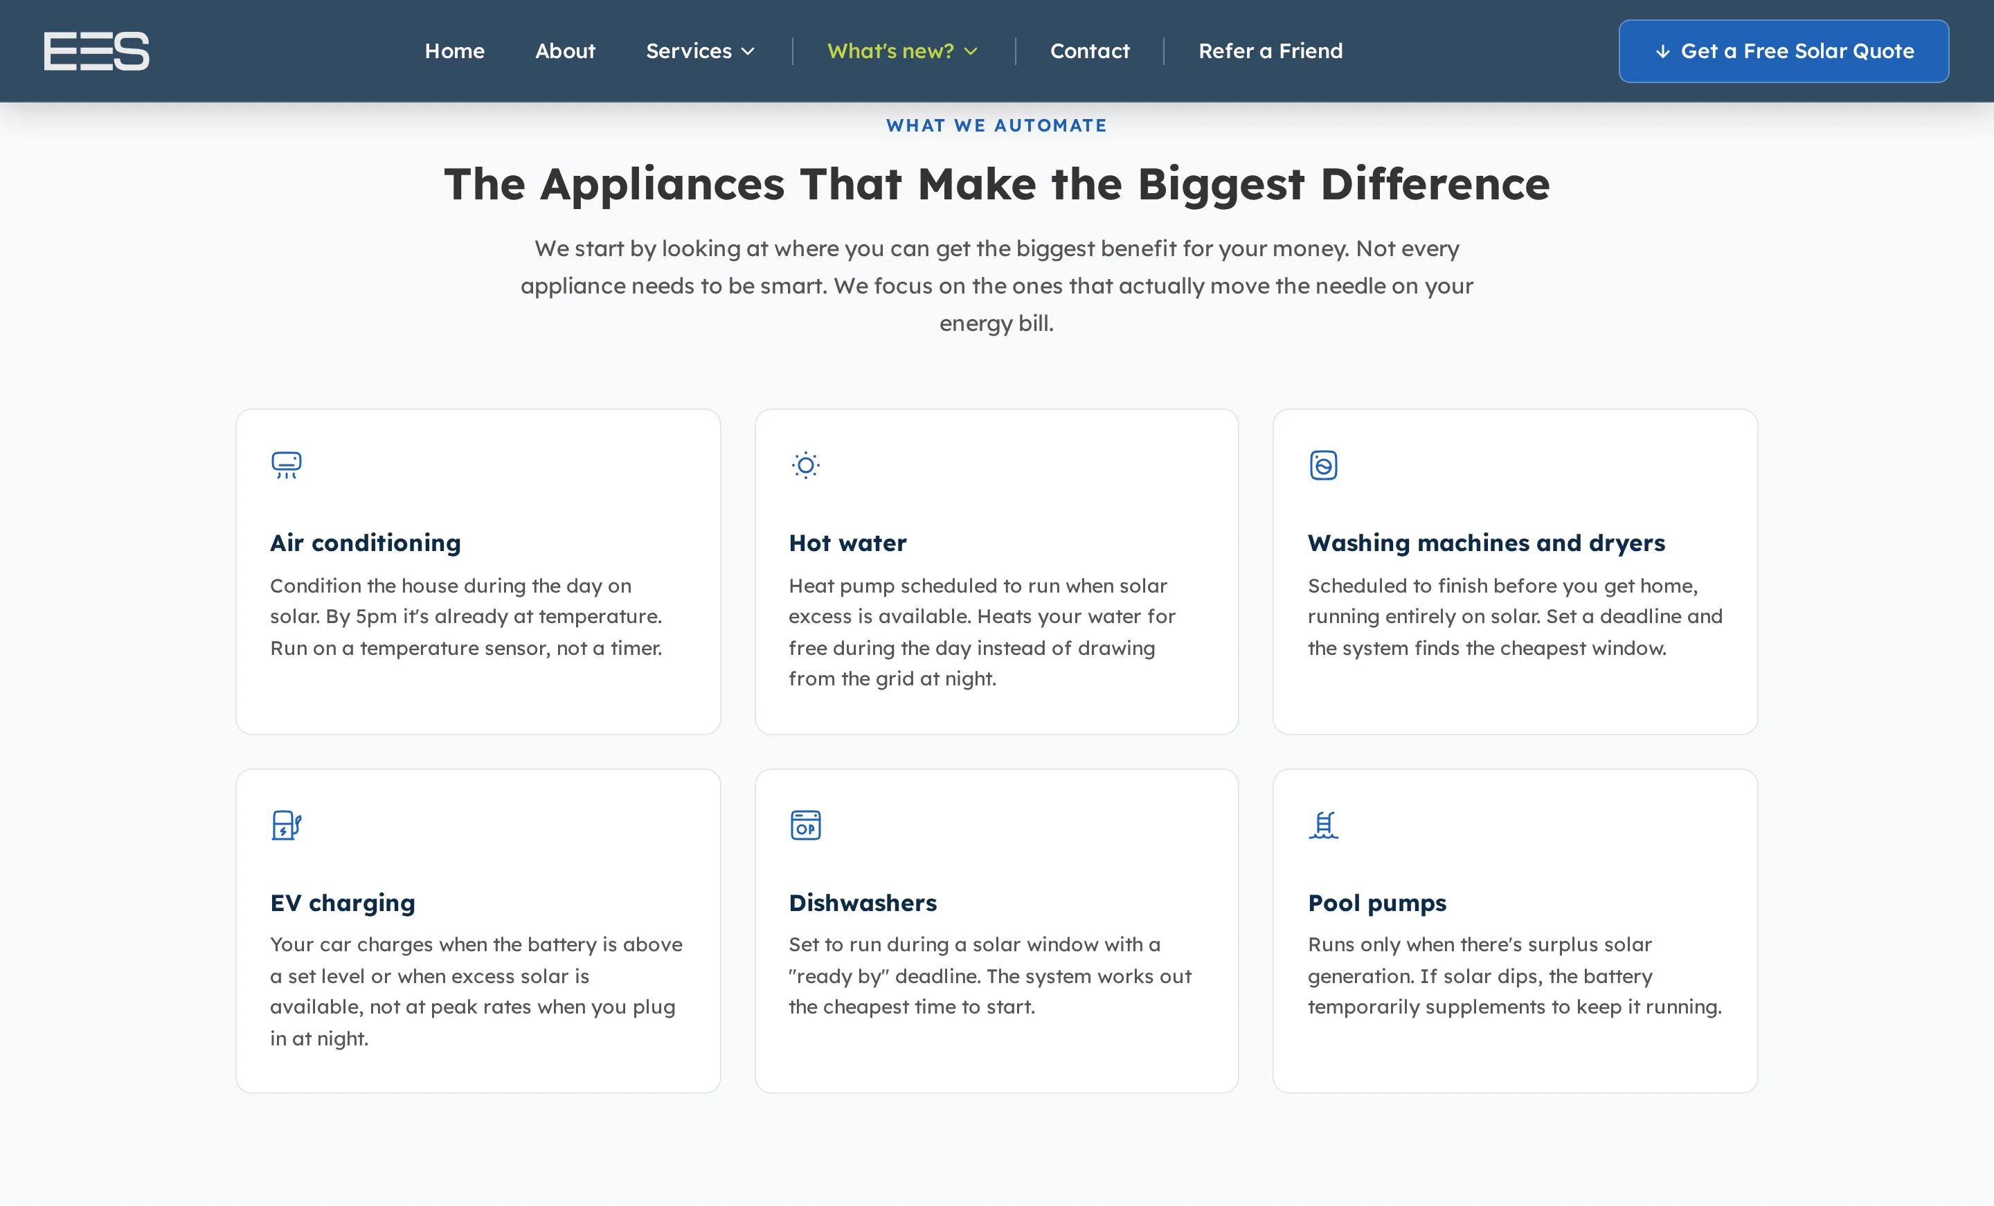
Task: Select the Hot water card heading
Action: click(x=847, y=542)
